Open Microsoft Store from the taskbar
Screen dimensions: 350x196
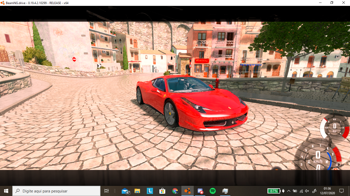click(x=162, y=191)
